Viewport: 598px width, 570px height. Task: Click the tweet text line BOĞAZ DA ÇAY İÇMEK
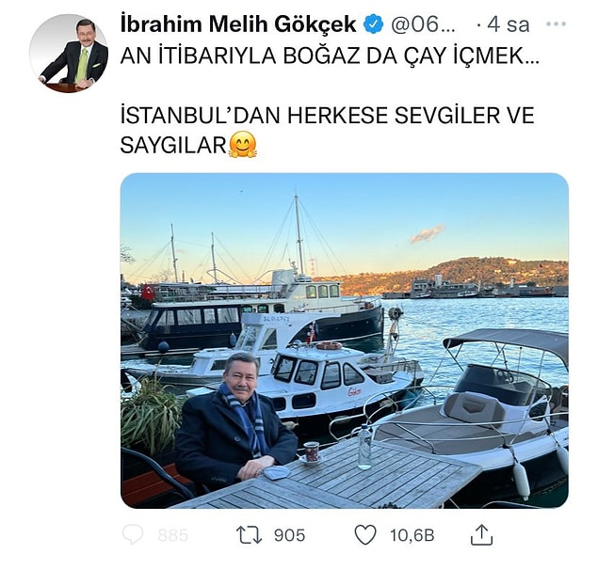click(x=331, y=55)
